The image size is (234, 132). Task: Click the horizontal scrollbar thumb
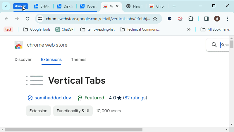(74, 129)
